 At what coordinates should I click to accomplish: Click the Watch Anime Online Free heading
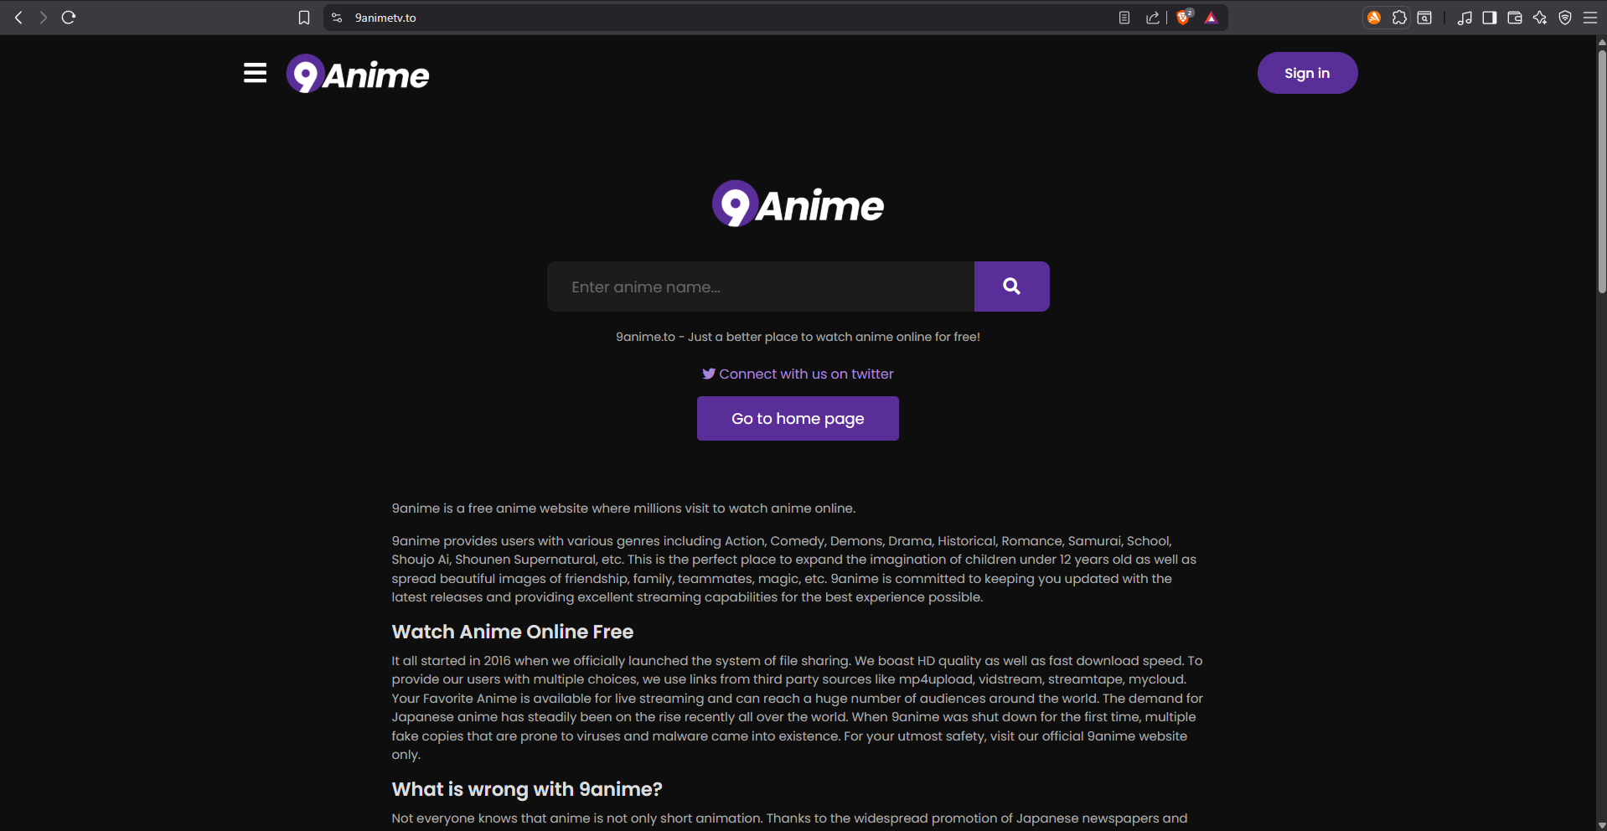(x=513, y=632)
